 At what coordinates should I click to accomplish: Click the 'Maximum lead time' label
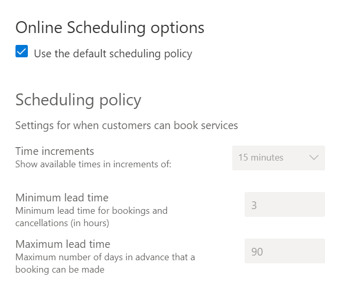pyautogui.click(x=63, y=244)
